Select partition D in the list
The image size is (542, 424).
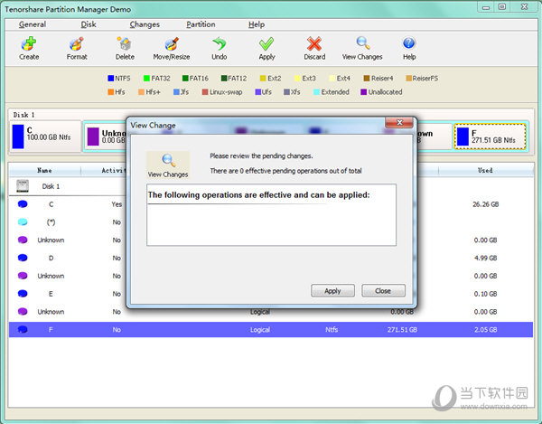[x=51, y=258]
